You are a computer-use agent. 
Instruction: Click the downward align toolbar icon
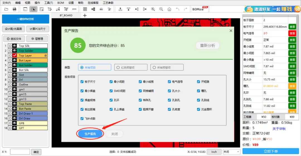pyautogui.click(x=128, y=9)
